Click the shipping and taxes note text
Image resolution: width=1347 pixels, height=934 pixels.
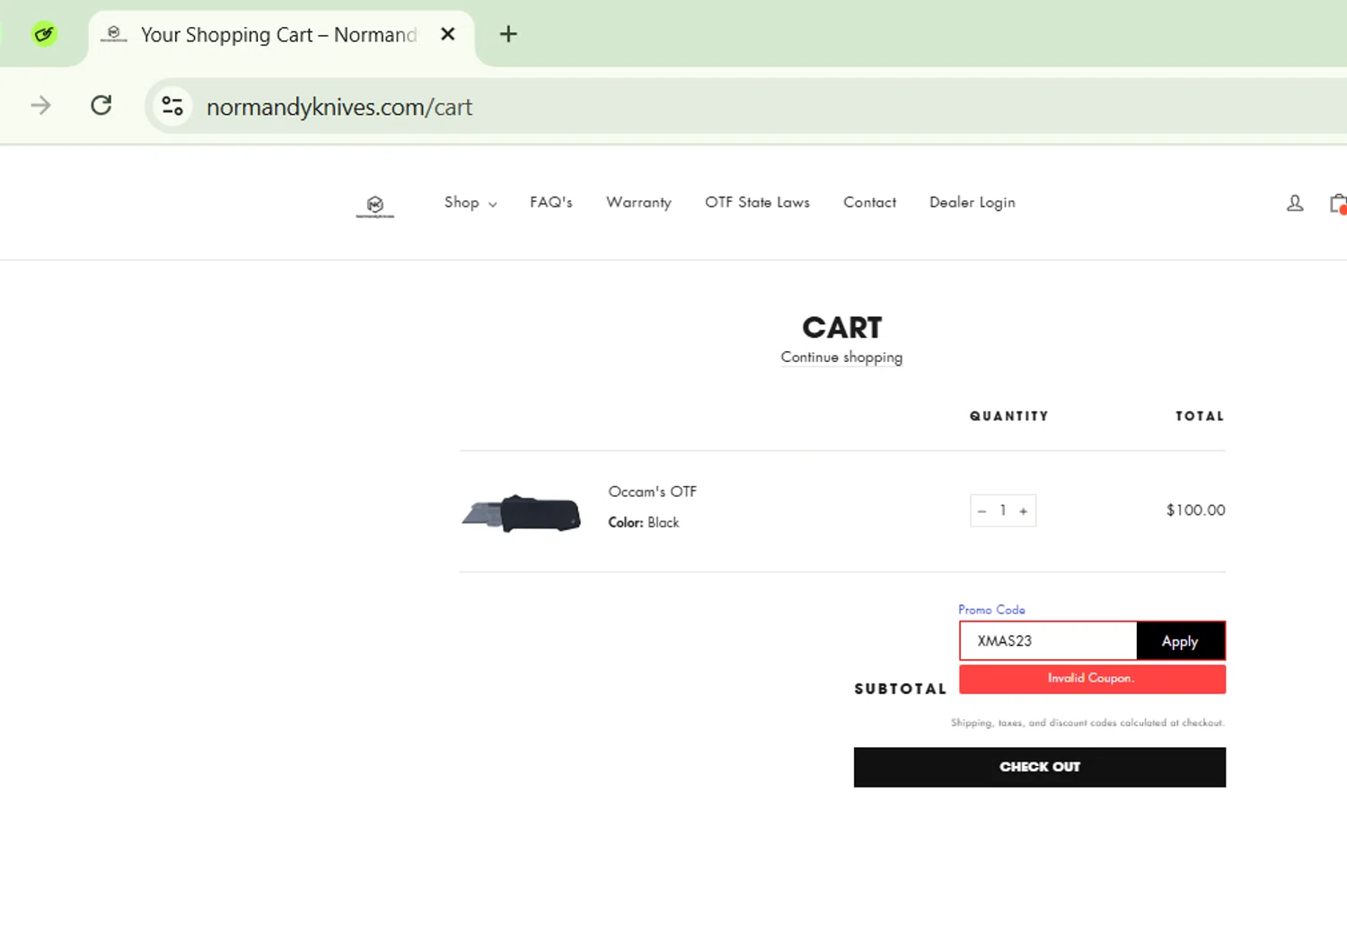pyautogui.click(x=1087, y=723)
